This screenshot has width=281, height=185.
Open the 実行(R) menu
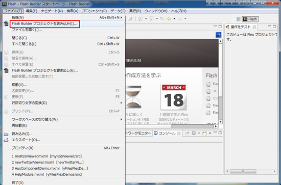(135, 11)
